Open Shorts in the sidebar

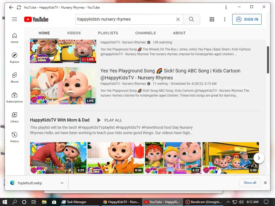(x=15, y=78)
